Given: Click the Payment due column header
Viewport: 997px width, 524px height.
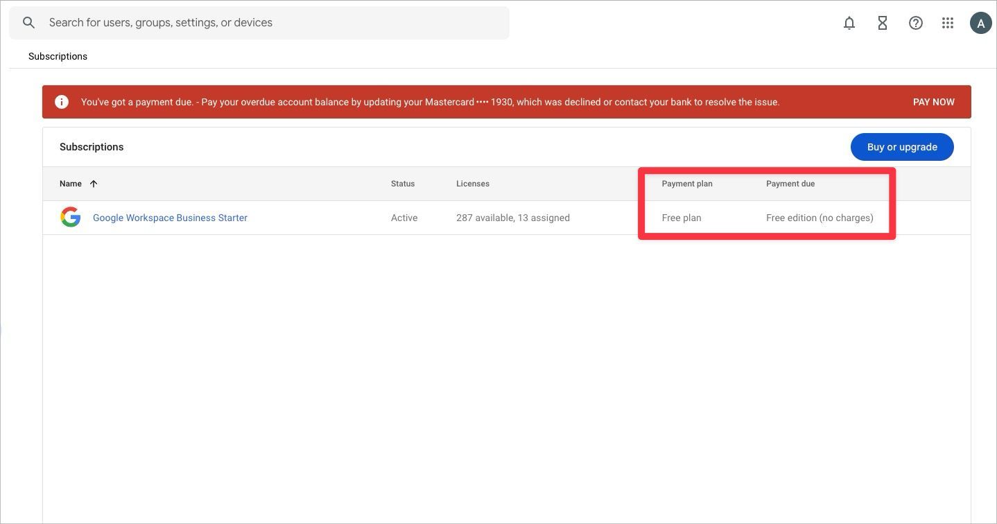Looking at the screenshot, I should tap(790, 184).
